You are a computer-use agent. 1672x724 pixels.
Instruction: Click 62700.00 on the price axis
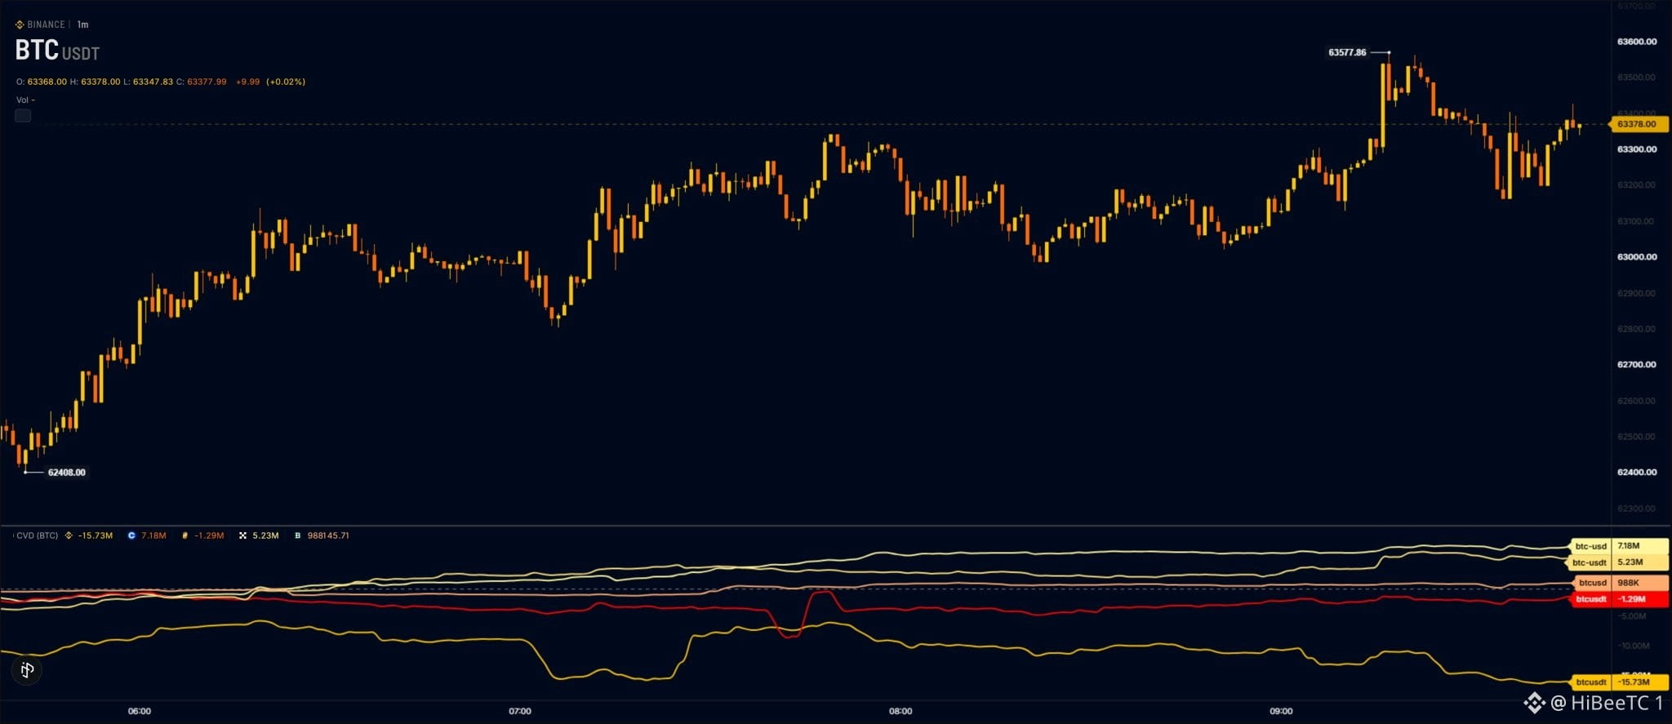[x=1637, y=365]
